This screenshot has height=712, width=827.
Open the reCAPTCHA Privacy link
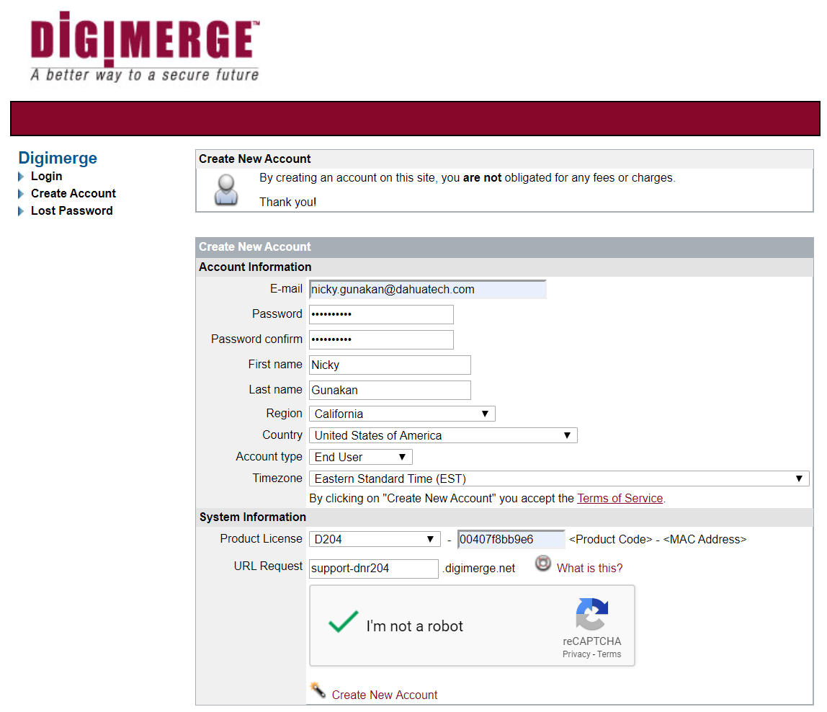[576, 654]
